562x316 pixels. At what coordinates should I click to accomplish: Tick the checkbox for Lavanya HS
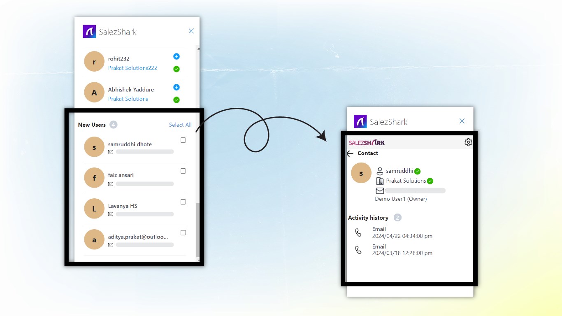tap(183, 202)
